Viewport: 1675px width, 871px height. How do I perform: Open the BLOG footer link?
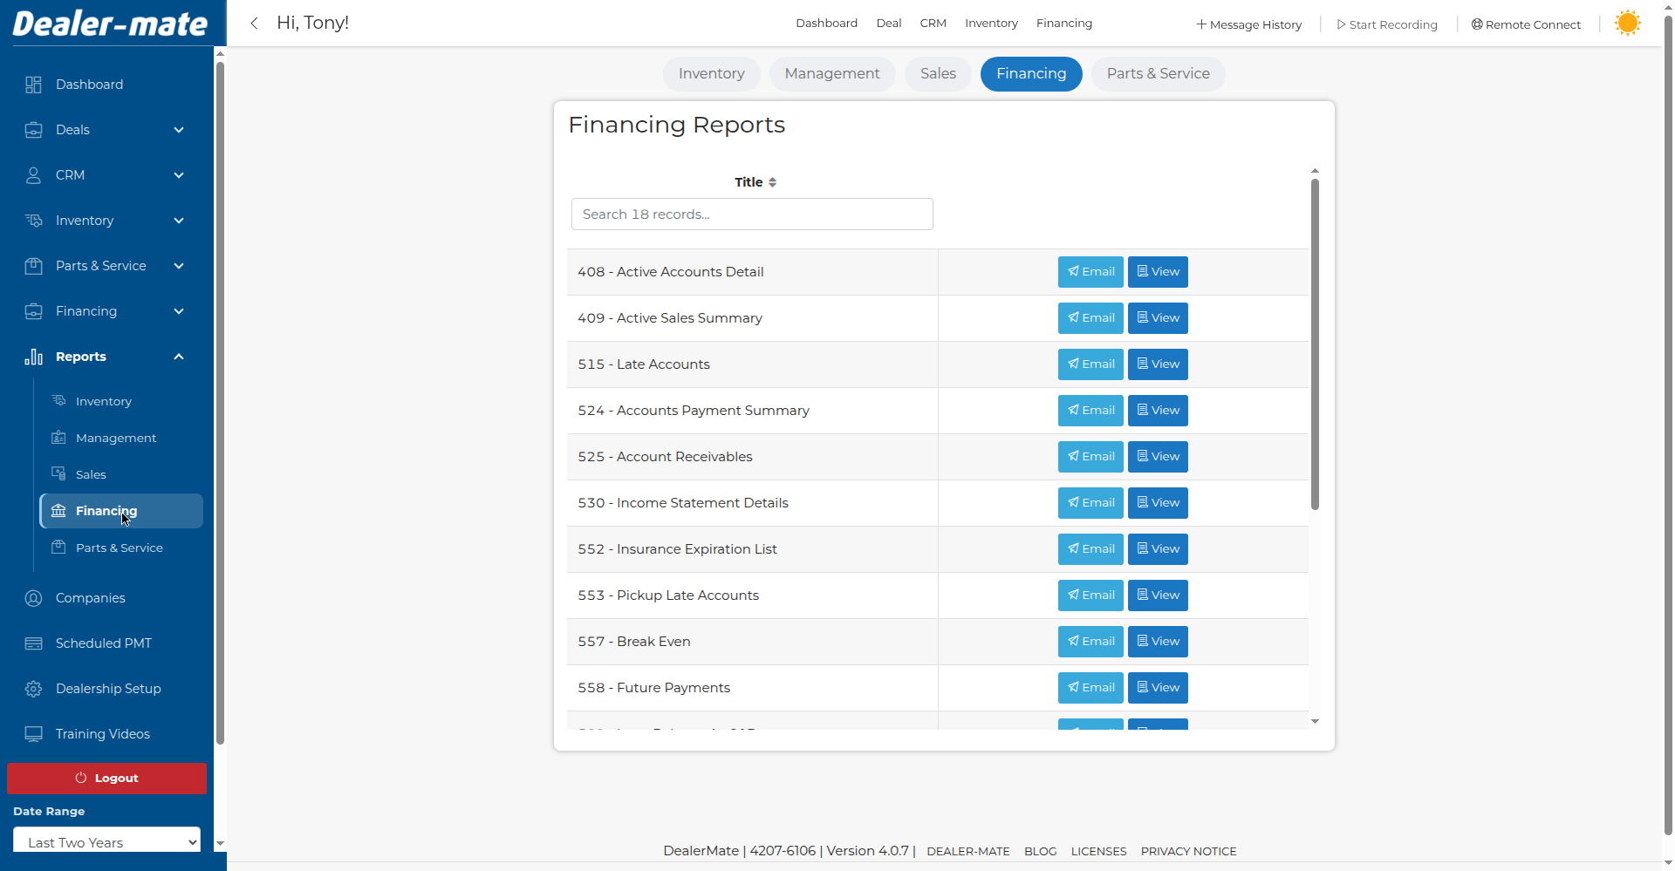click(x=1040, y=852)
